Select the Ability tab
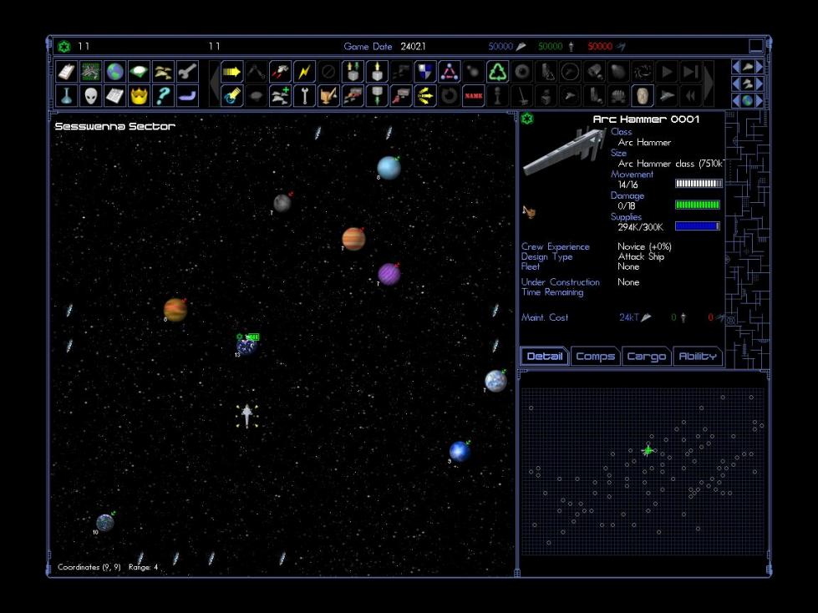818x613 pixels. click(x=697, y=357)
